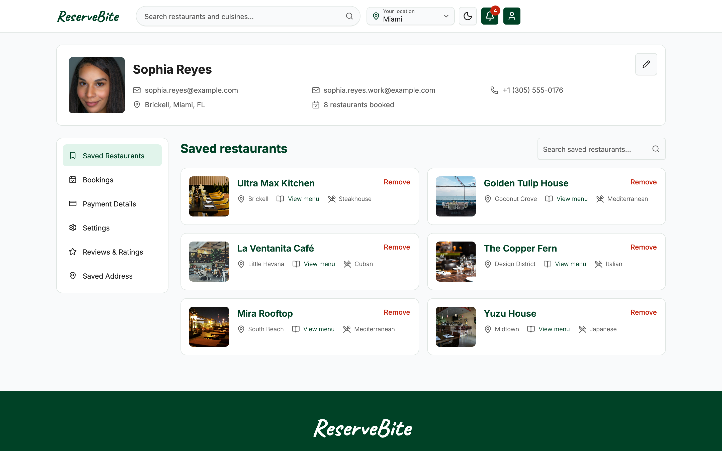Open Golden Tulip House thumbnail image
Screen dimensions: 722x451
tap(456, 196)
